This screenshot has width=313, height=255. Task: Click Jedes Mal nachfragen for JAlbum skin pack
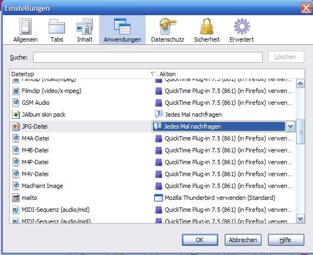(193, 115)
